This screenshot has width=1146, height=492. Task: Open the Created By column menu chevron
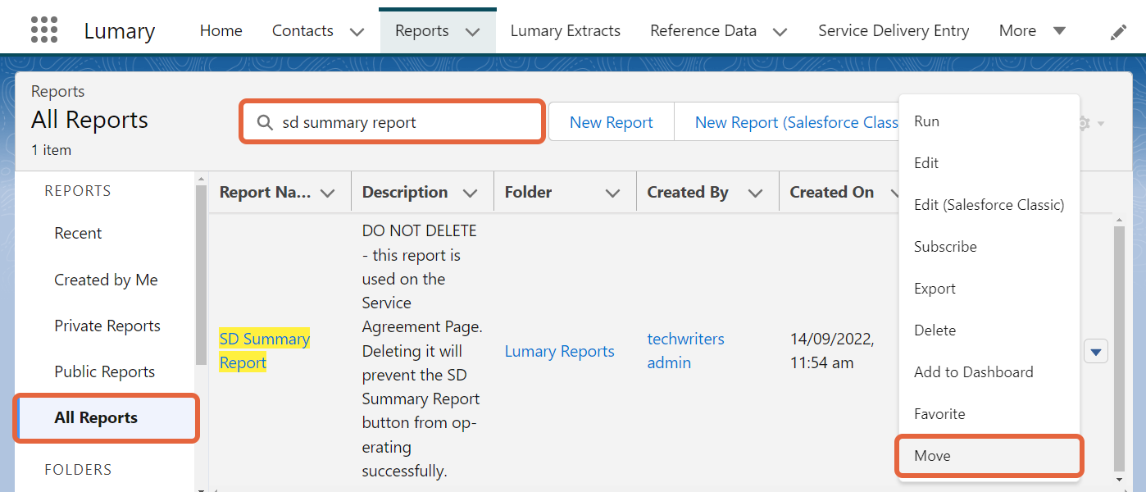(755, 194)
